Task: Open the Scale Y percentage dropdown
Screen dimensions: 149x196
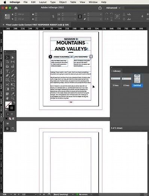Action: (75, 19)
